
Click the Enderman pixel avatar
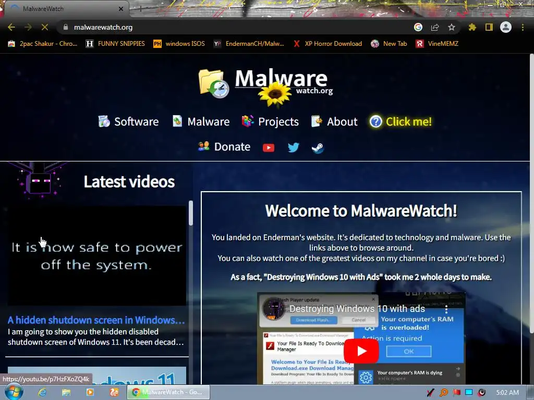[x=40, y=182]
